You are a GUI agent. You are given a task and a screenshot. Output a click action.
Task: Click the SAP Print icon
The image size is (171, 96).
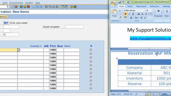coord(34,7)
